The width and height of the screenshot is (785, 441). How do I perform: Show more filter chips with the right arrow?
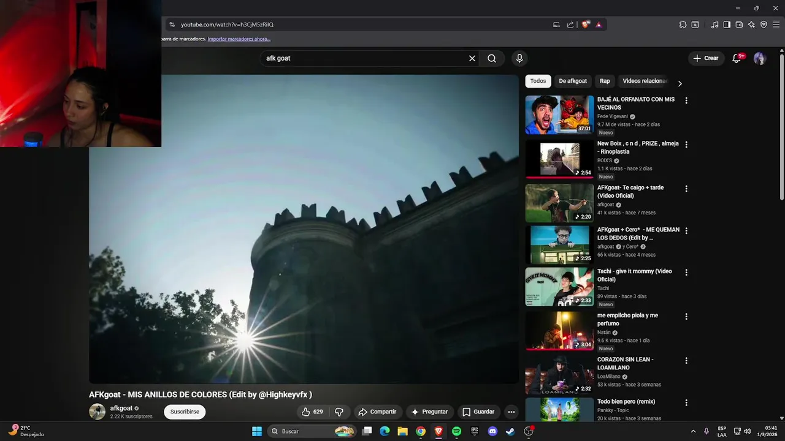[680, 83]
